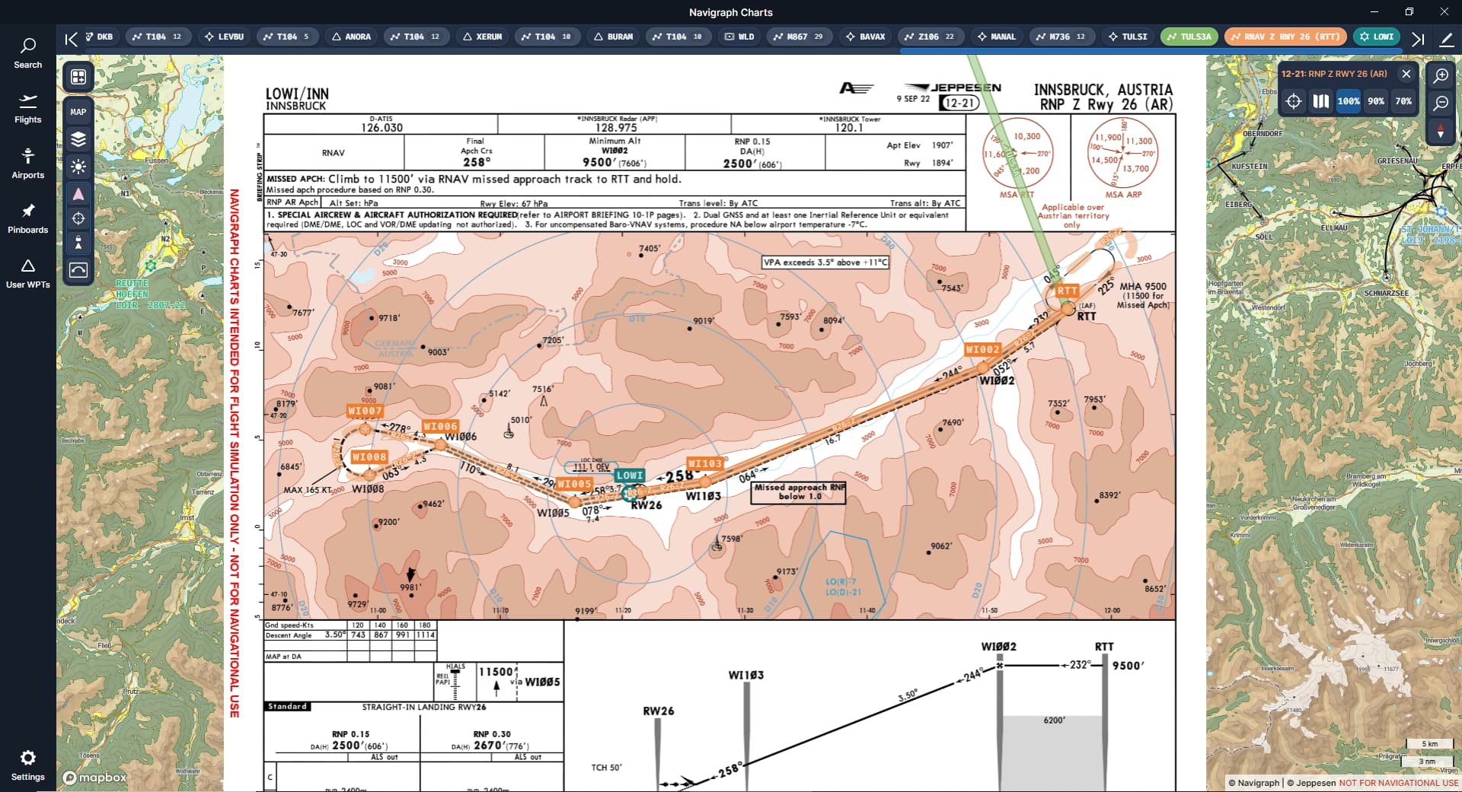Center the chart overlay with crosshair button
Viewport: 1462px width, 792px height.
1294,101
